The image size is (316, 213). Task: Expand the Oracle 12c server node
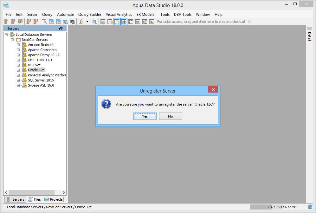pos(18,70)
